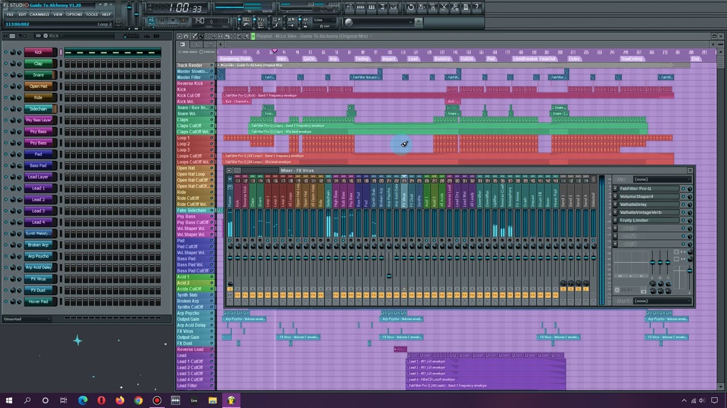The image size is (727, 408).
Task: Open the VIEW menu
Action: coord(58,14)
